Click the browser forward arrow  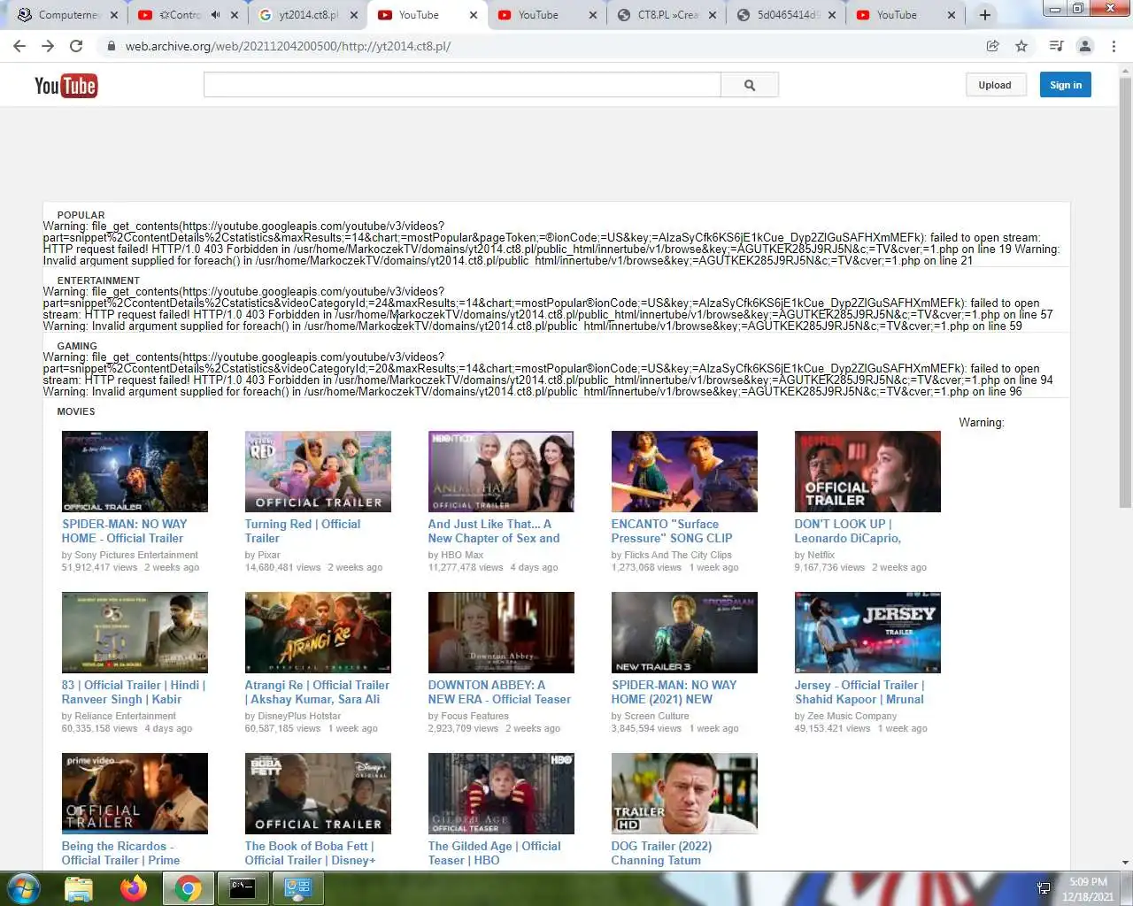48,46
